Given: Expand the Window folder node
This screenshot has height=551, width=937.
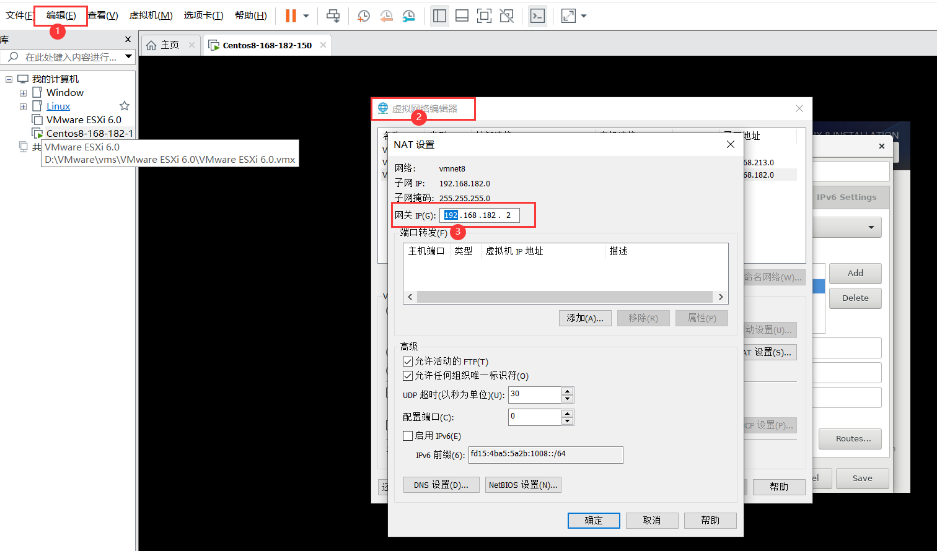Looking at the screenshot, I should point(23,93).
